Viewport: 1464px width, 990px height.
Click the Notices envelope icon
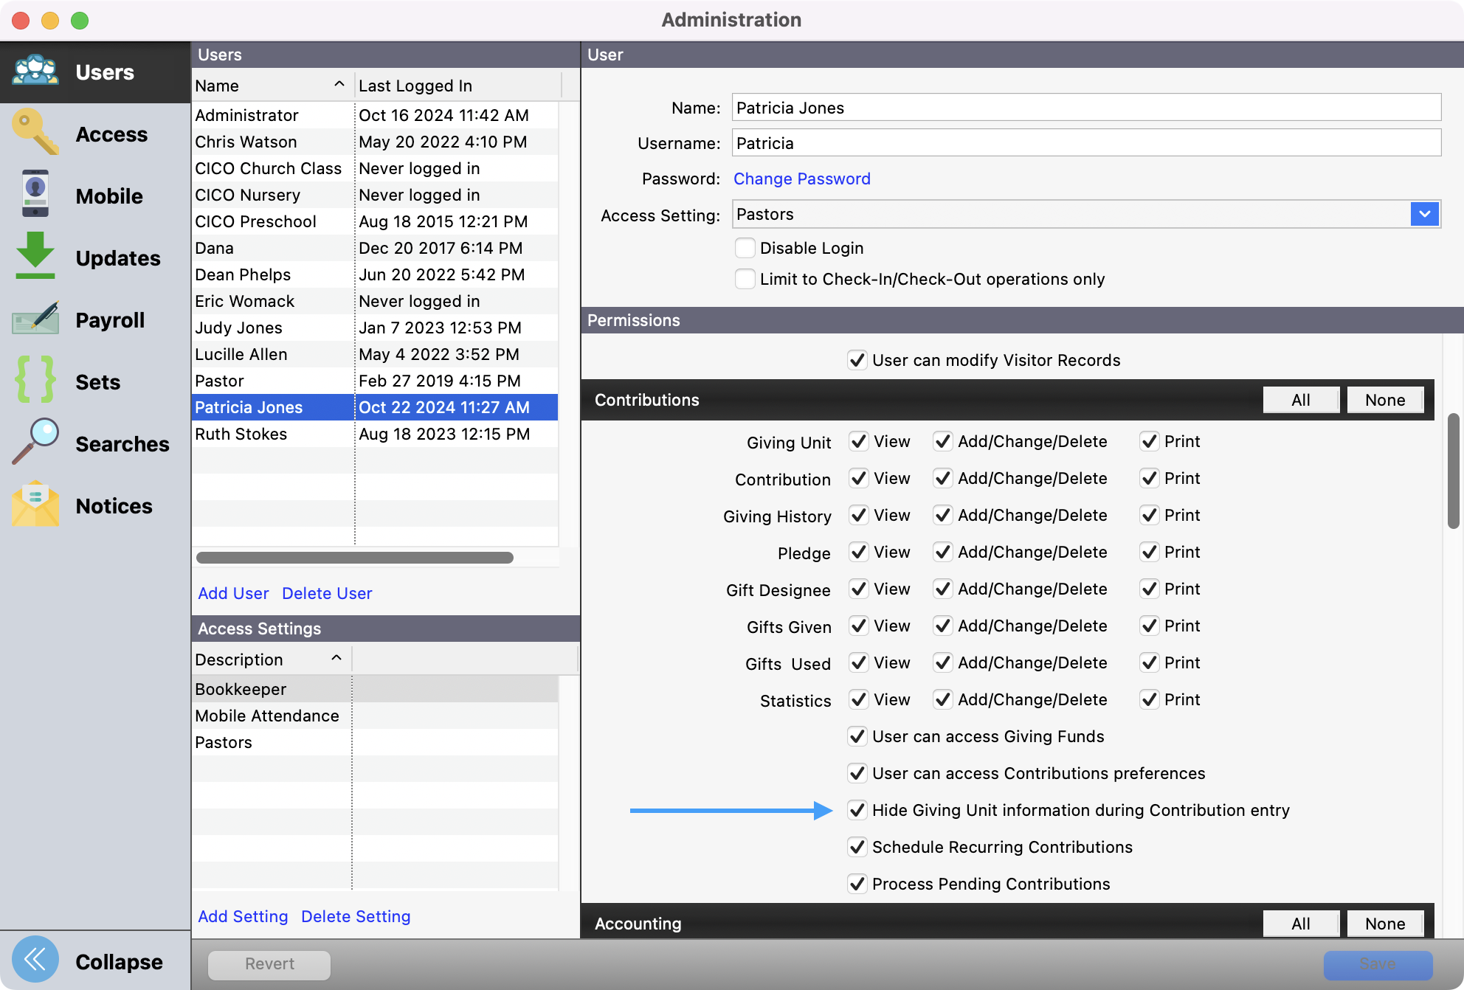[x=35, y=505]
